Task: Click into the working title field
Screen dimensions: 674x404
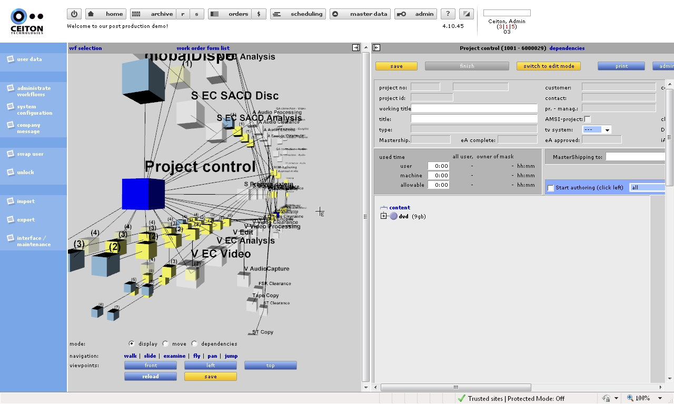Action: click(474, 108)
